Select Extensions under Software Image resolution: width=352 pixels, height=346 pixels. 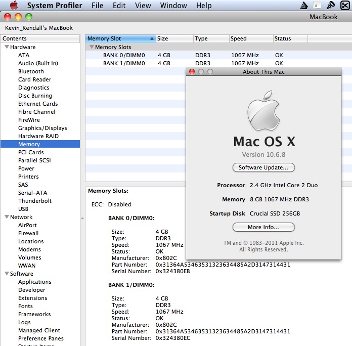(33, 298)
